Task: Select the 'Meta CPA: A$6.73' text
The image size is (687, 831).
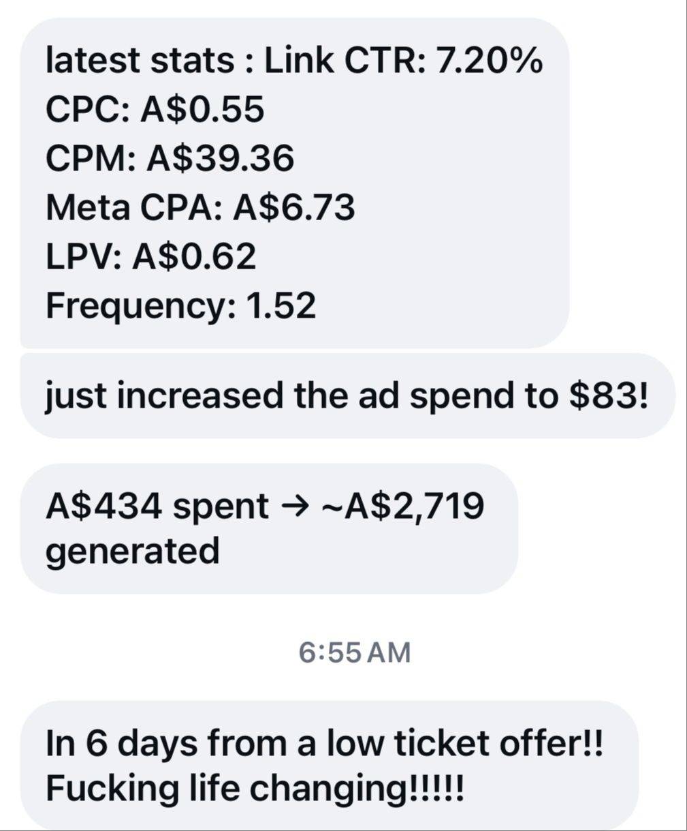Action: point(200,207)
